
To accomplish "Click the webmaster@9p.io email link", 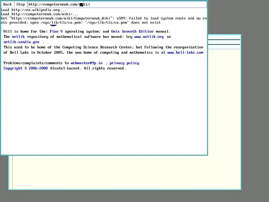I will pos(87,63).
